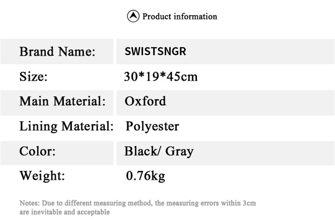Click the 30*19*45cm size value
Viewport: 335px width, 221px height.
tap(161, 76)
